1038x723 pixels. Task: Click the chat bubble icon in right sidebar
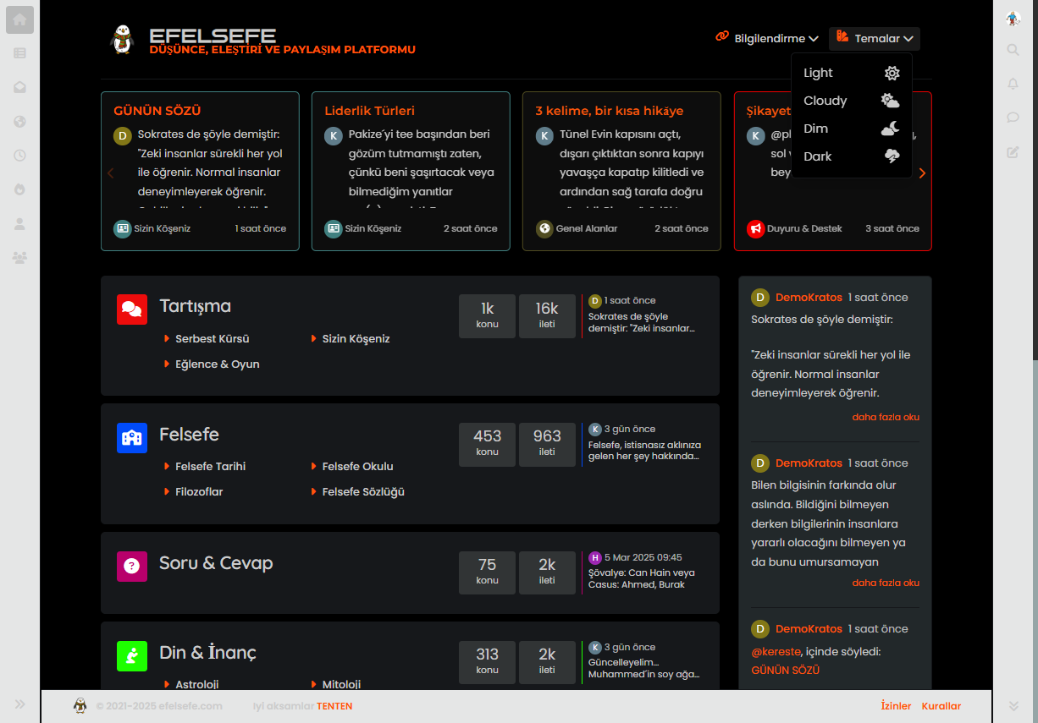[1013, 118]
